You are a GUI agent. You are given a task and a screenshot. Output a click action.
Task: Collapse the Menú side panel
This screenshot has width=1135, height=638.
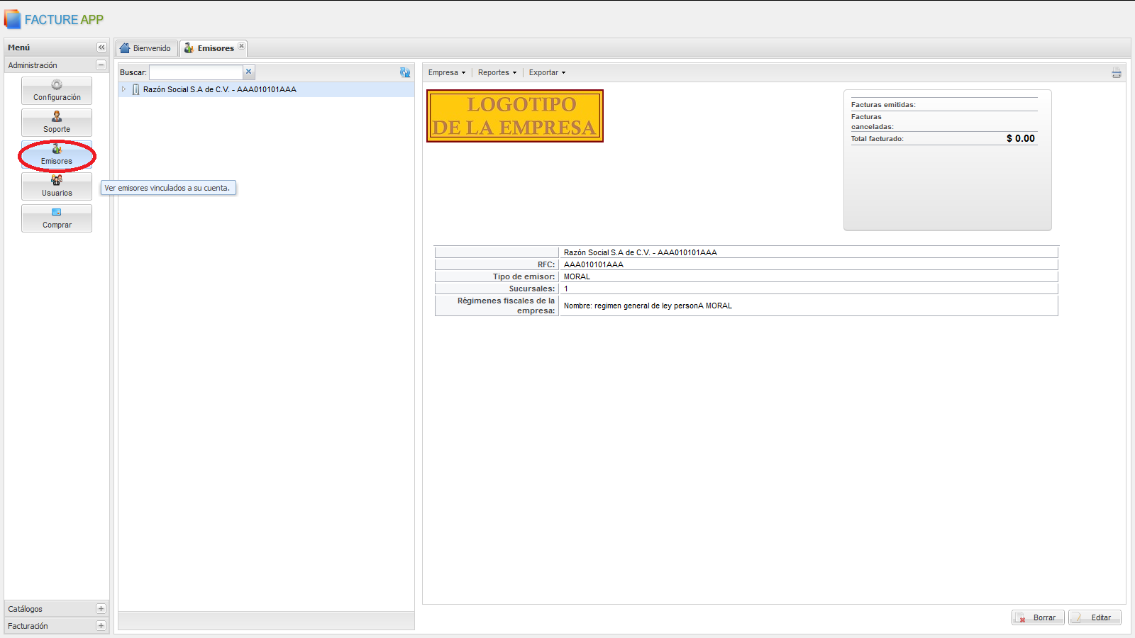coord(101,47)
